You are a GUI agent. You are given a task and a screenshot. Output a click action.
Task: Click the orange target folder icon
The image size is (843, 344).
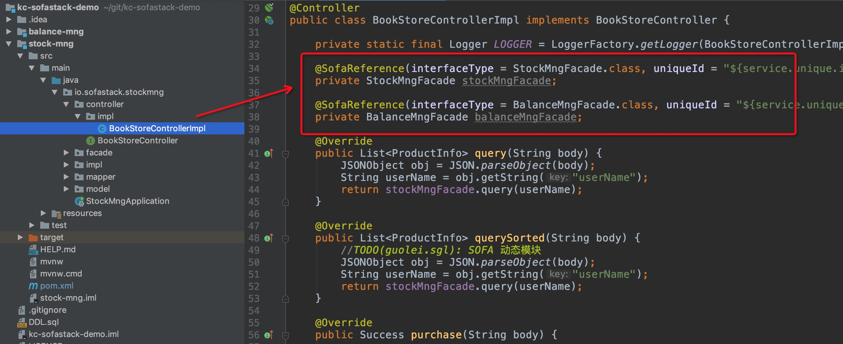pyautogui.click(x=33, y=238)
